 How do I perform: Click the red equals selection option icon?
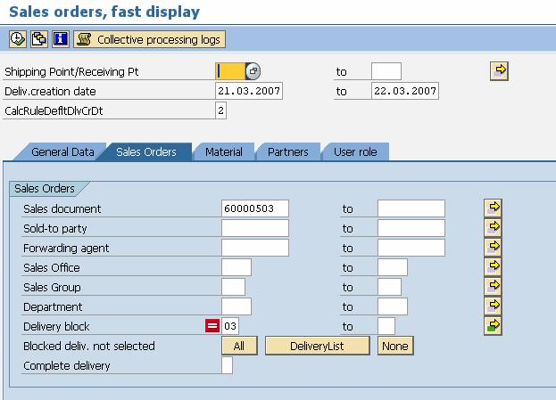pos(213,326)
